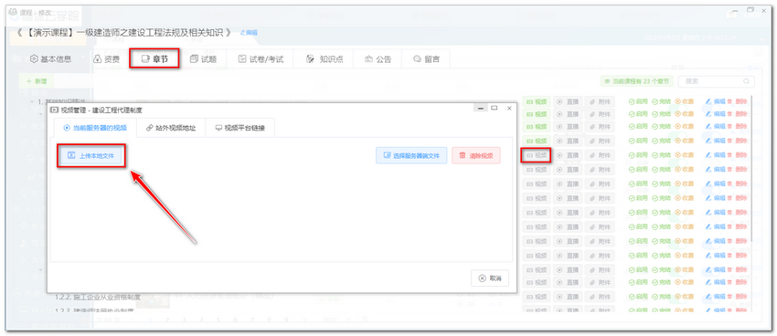Viewport: 777px width, 336px height.
Task: Open 直播 for the top chapter row
Action: (568, 101)
